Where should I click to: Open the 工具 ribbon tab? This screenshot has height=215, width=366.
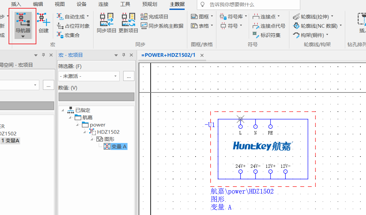pos(125,4)
